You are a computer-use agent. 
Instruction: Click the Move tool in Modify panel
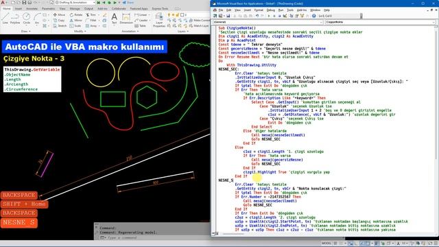pos(59,14)
